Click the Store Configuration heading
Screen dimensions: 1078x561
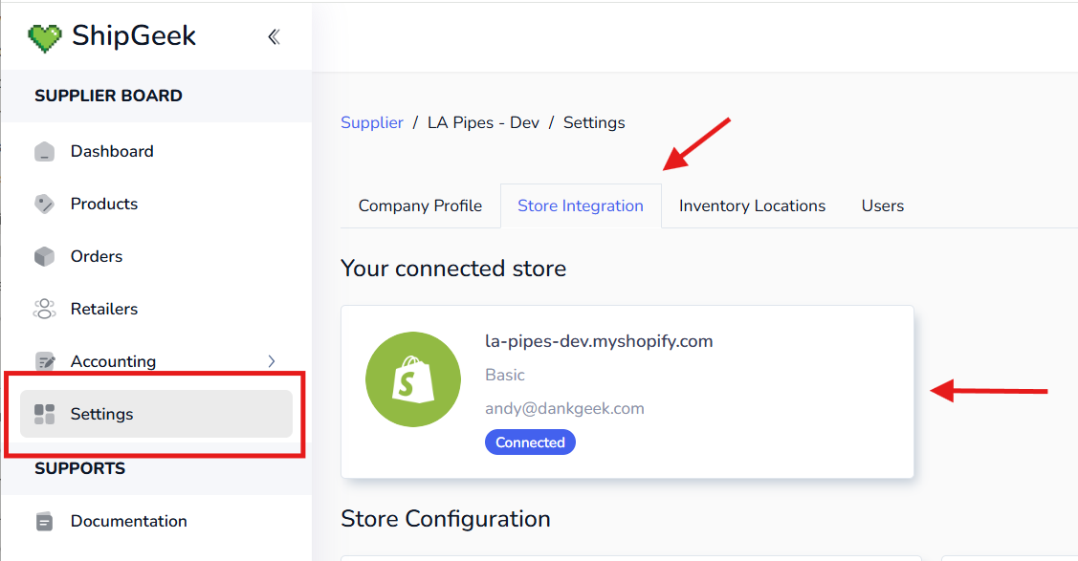[x=446, y=518]
